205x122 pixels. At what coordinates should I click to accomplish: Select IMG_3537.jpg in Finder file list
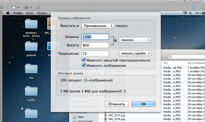[x=117, y=116]
